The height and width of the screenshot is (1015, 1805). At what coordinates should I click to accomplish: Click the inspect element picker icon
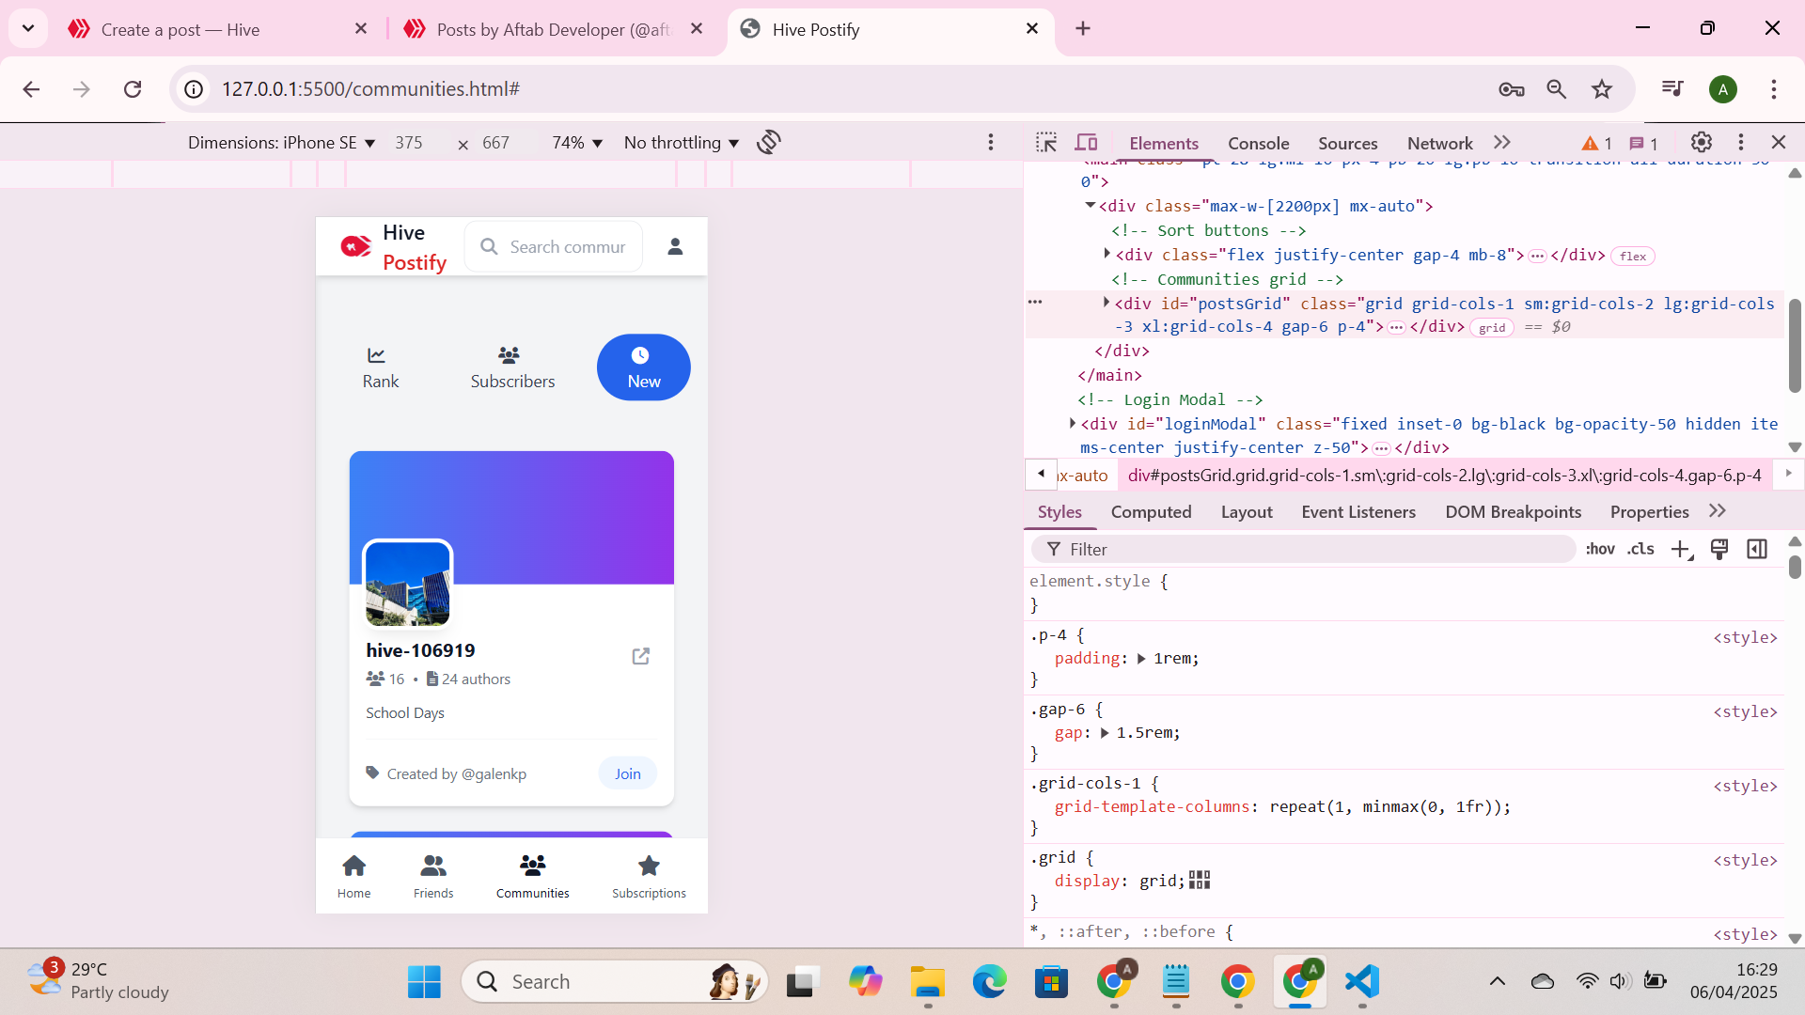tap(1046, 143)
